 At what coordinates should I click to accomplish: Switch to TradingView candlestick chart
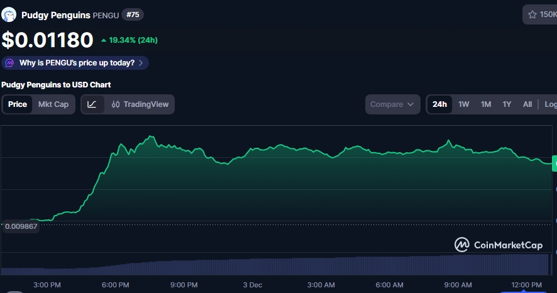point(140,104)
